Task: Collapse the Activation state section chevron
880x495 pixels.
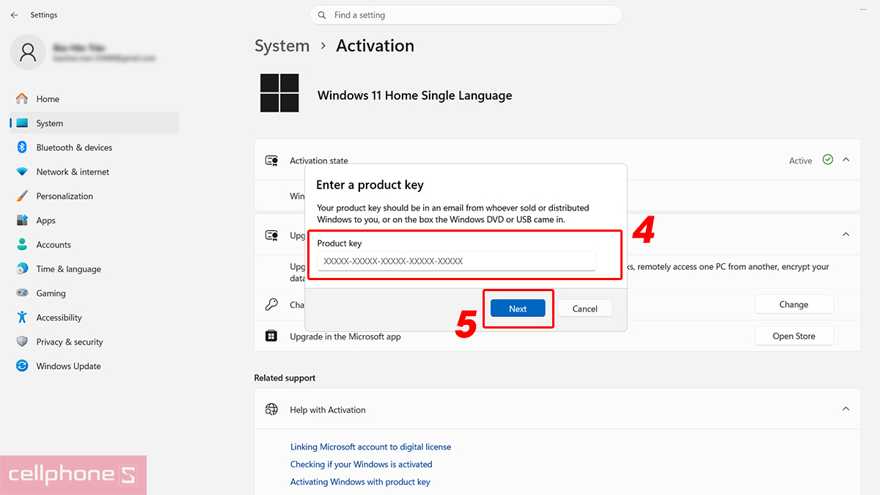Action: pos(846,160)
